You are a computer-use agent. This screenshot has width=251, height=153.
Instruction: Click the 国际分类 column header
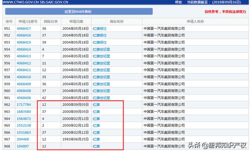click(x=51, y=22)
